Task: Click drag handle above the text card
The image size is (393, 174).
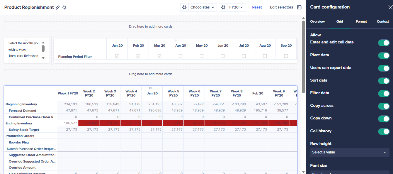Action: [27, 40]
